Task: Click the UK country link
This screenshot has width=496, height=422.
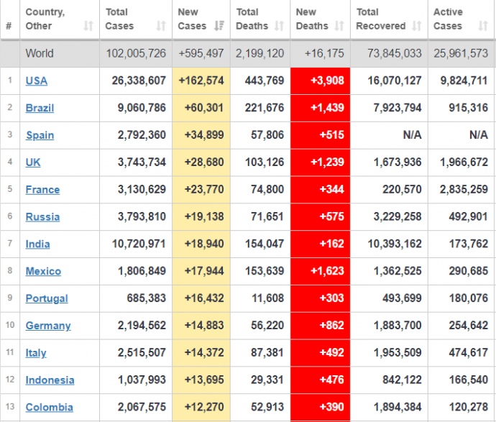Action: coord(33,162)
